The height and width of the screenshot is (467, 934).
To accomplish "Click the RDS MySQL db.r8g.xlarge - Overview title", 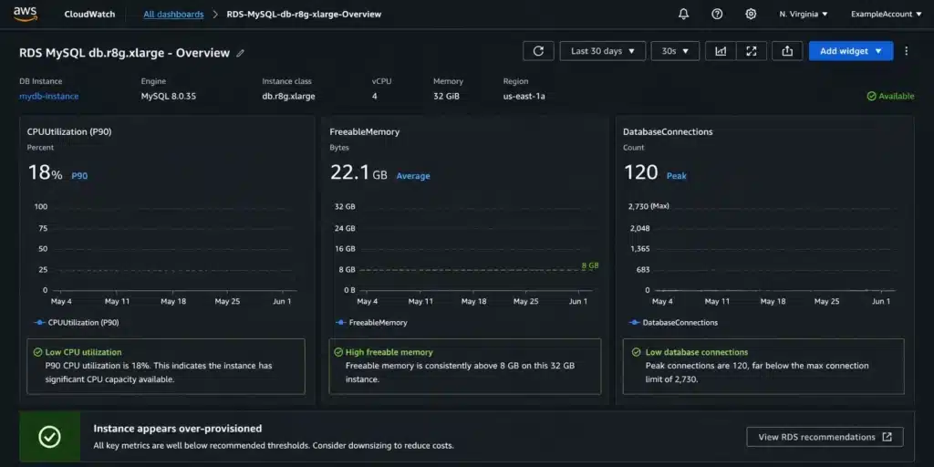I will tap(124, 53).
